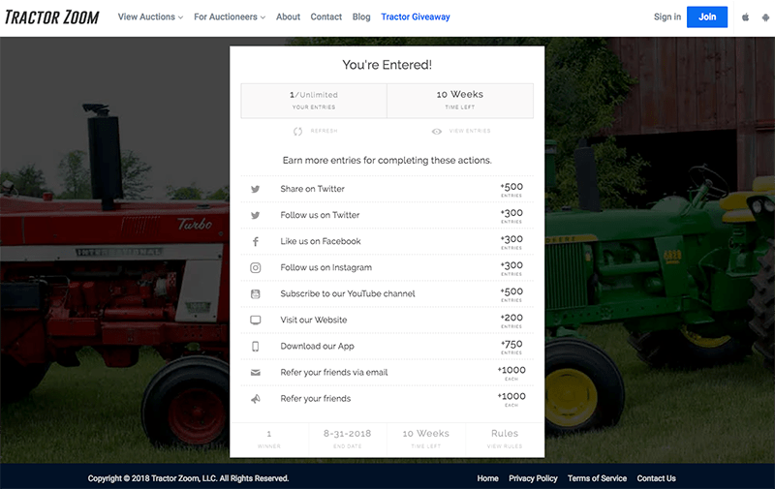This screenshot has height=489, width=775.
Task: Expand the View Auctions menu
Action: (150, 16)
